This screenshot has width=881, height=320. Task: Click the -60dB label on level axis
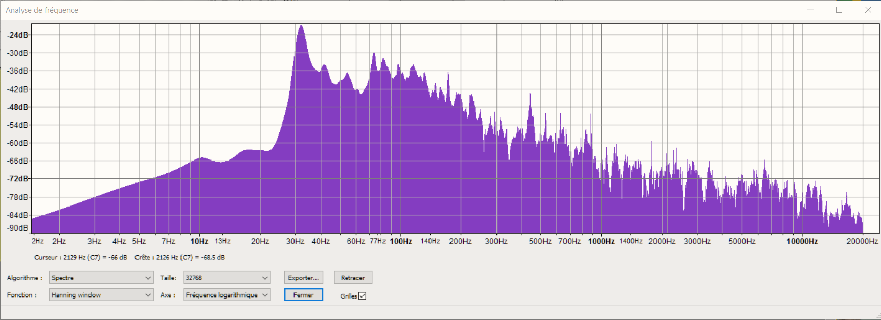click(17, 143)
